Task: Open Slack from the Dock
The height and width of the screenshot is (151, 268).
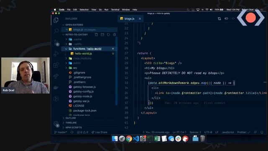Action: click(178, 138)
